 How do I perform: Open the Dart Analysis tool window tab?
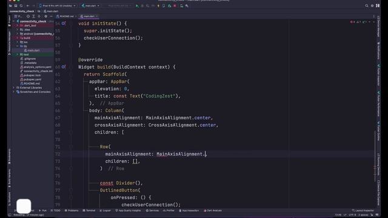tap(213, 211)
